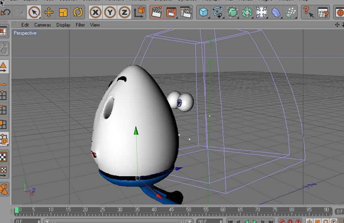The height and width of the screenshot is (223, 344).
Task: Toggle X axis lock
Action: point(95,13)
